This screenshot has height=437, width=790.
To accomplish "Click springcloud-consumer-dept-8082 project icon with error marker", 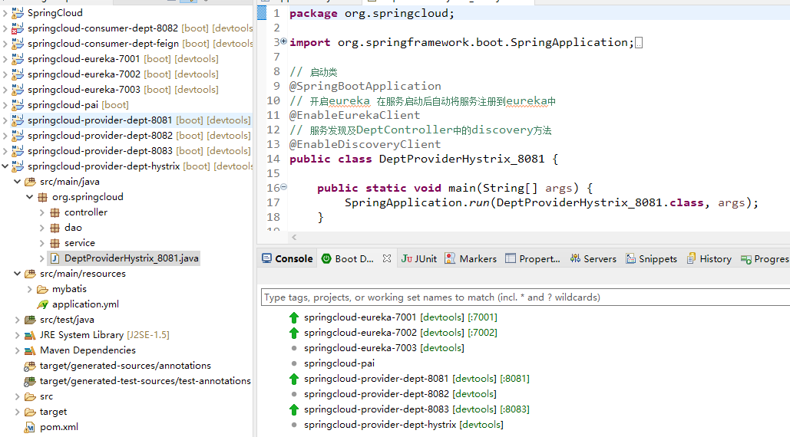I will [18, 28].
